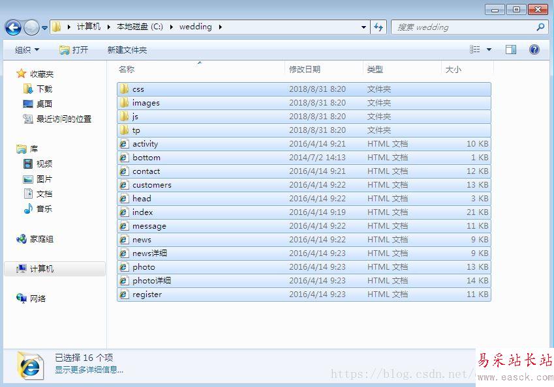The image size is (554, 387).
Task: Click the news HTML file icon
Action: (x=124, y=240)
